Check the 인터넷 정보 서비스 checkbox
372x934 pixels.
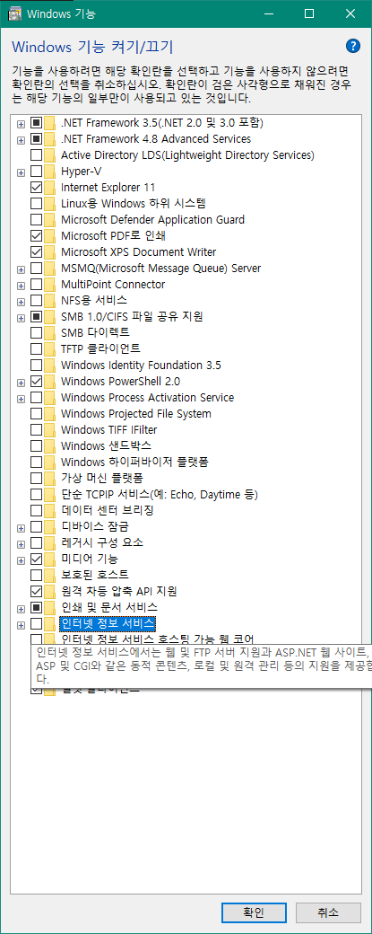36,623
